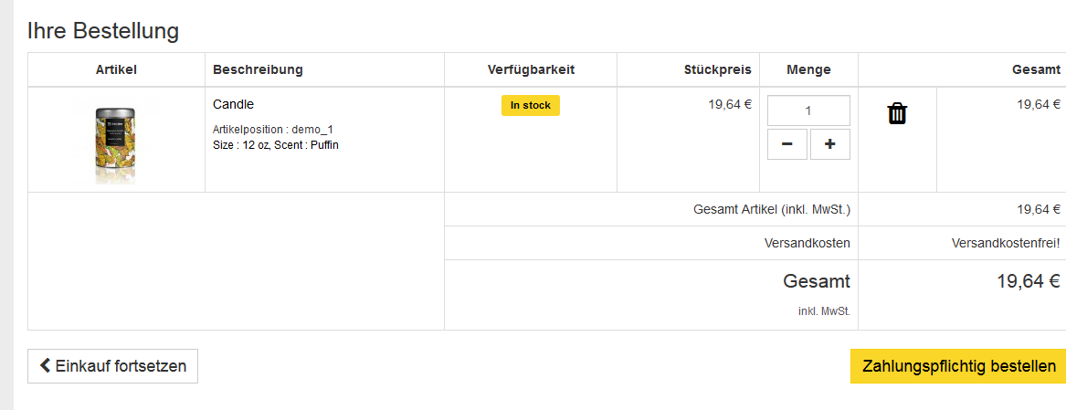Click the large bold total amount 19,64 €
Screen dimensions: 1066x410
pyautogui.click(x=1028, y=281)
